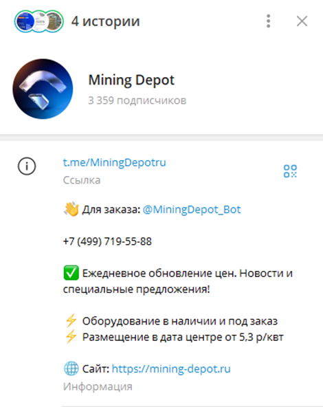Image resolution: width=323 pixels, height=407 pixels.
Task: Open the https://mining-depot.ru website link
Action: click(171, 368)
